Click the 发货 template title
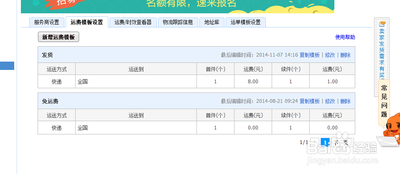 click(x=48, y=55)
